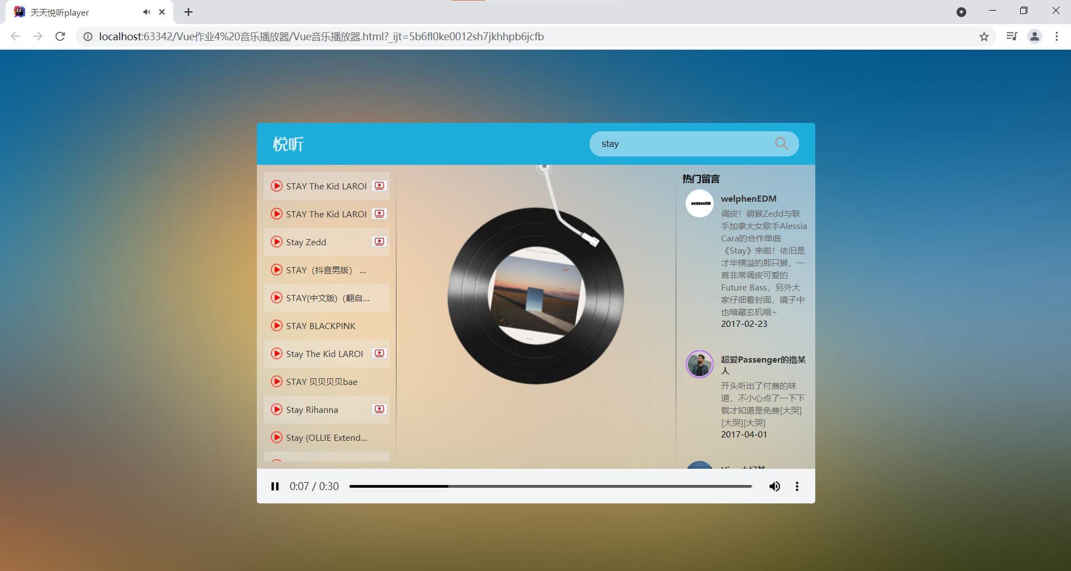The image size is (1071, 571).
Task: Mute tab via the speaker icon
Action: tap(146, 12)
